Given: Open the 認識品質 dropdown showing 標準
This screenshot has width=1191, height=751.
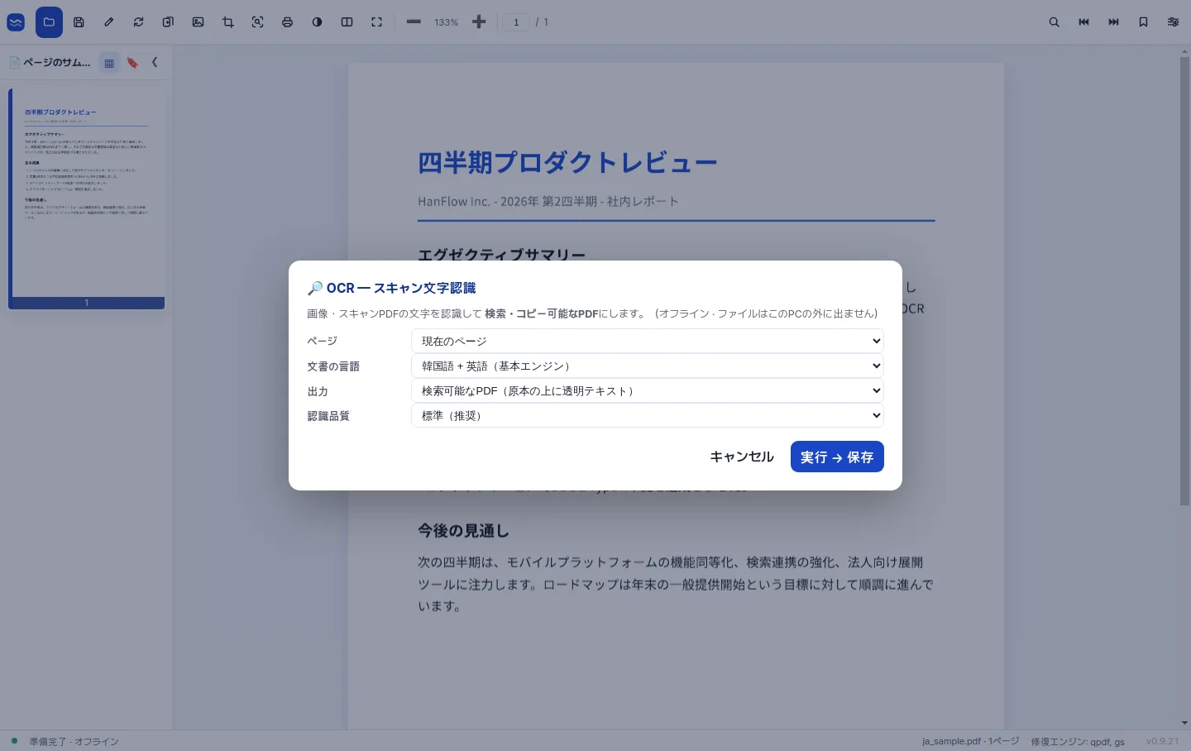Looking at the screenshot, I should (x=648, y=415).
